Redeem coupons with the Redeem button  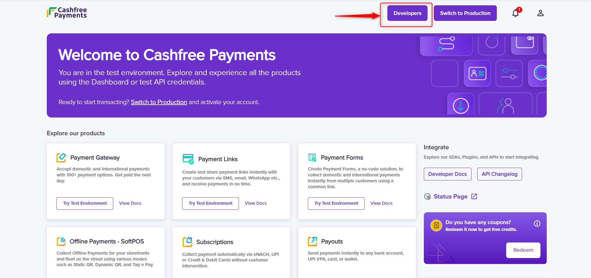(523, 250)
